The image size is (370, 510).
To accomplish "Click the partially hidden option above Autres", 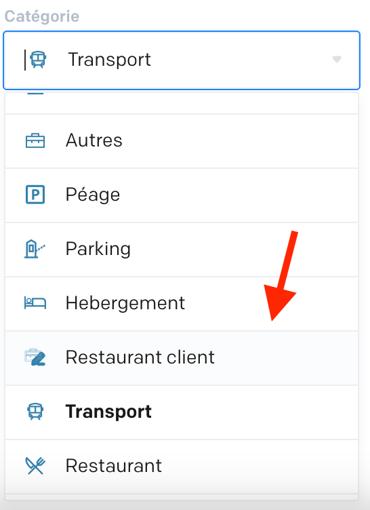I will [x=182, y=103].
